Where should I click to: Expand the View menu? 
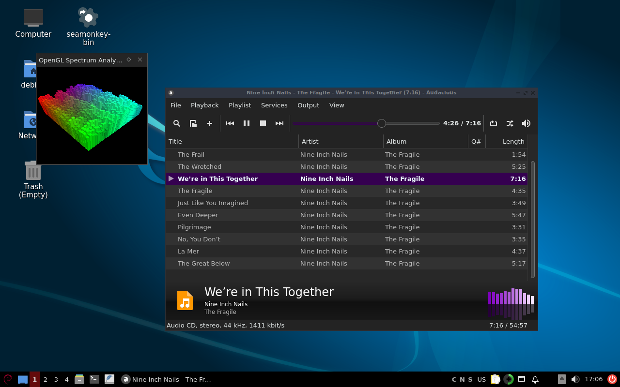337,105
